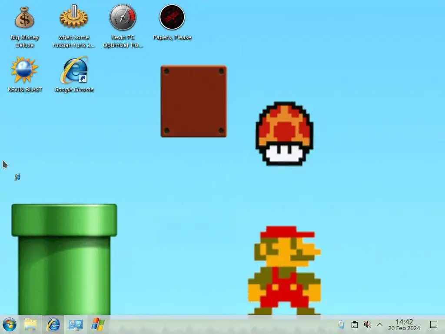The width and height of the screenshot is (445, 334).
Task: Expand hidden system tray icons arrow
Action: (x=380, y=324)
